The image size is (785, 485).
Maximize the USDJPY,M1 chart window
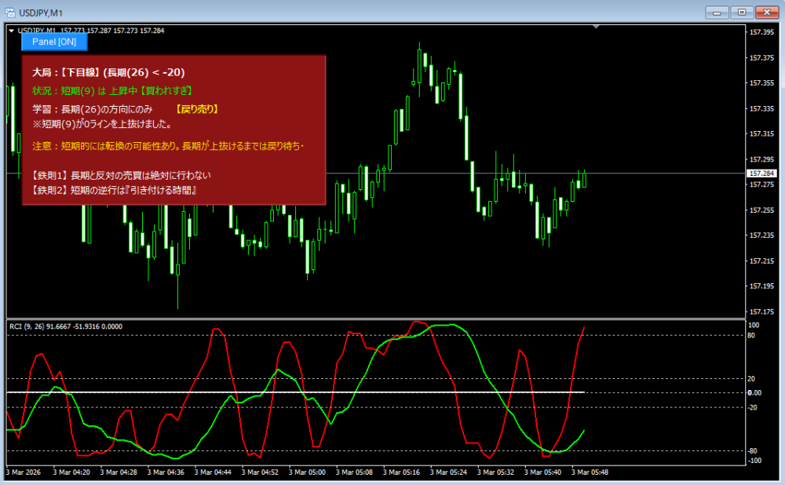[741, 12]
